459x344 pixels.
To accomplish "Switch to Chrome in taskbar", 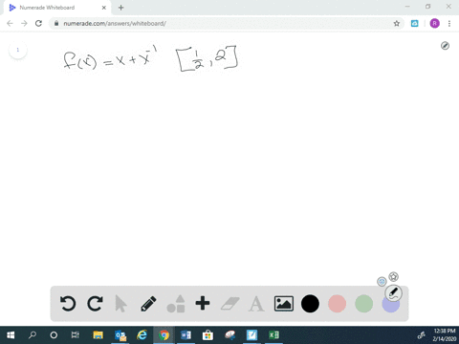I will [x=164, y=334].
